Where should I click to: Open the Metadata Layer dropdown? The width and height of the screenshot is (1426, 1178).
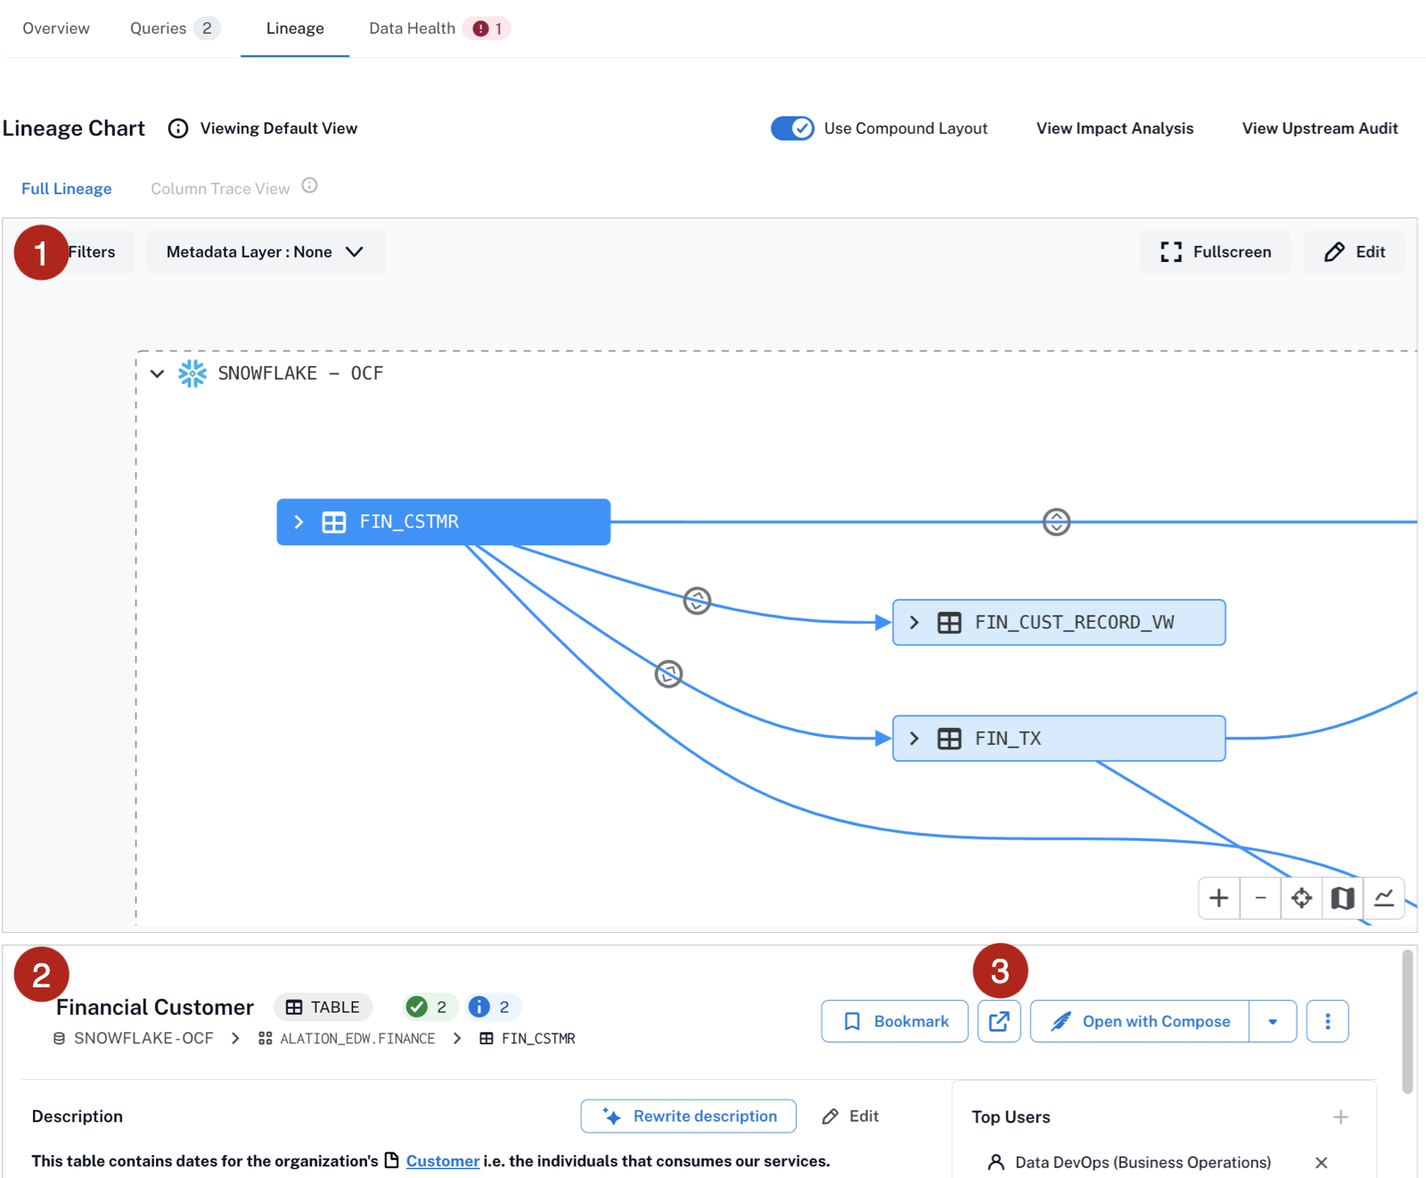tap(266, 252)
